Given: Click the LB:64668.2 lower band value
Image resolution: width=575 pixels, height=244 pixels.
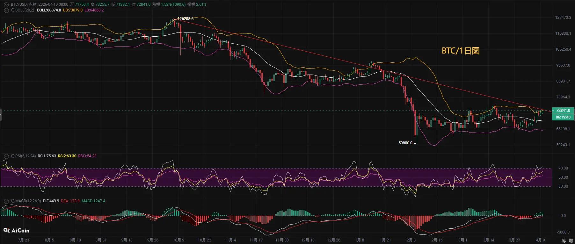Looking at the screenshot, I should click(94, 10).
